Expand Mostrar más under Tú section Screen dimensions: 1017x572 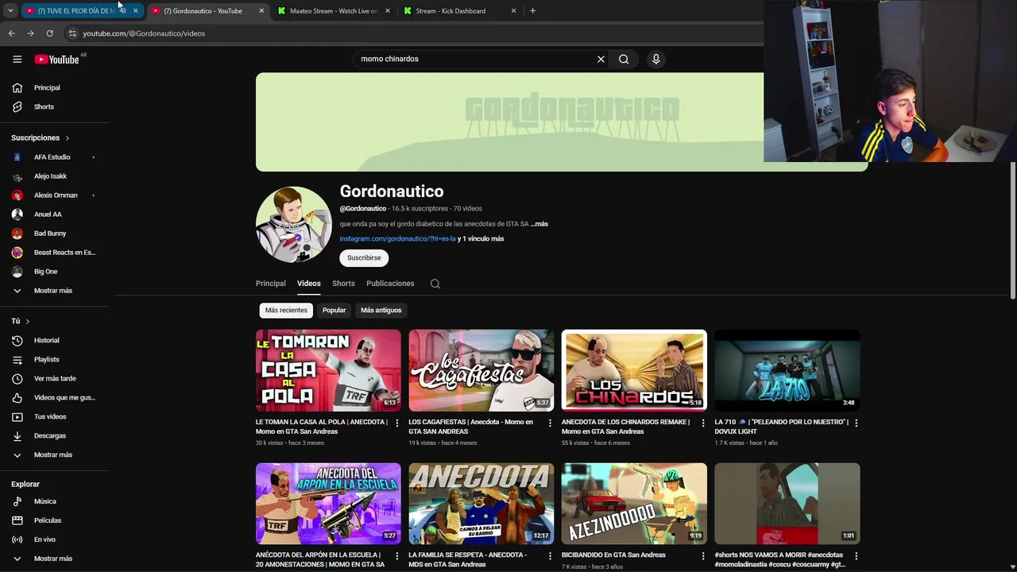click(55, 454)
